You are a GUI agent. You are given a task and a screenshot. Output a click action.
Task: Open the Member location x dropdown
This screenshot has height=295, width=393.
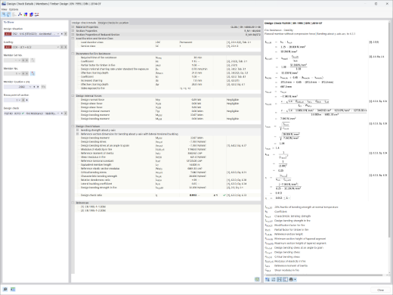[x=30, y=87]
